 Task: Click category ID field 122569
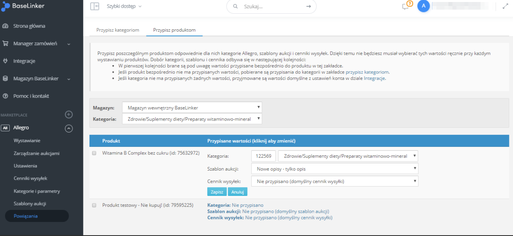coord(263,156)
